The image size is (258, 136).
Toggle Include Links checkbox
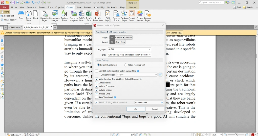[x=97, y=94]
